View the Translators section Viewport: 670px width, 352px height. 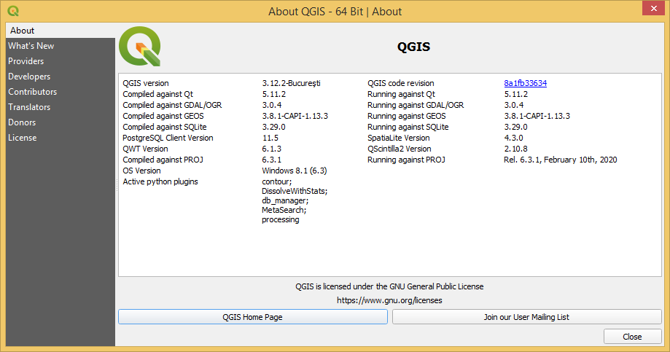click(61, 107)
